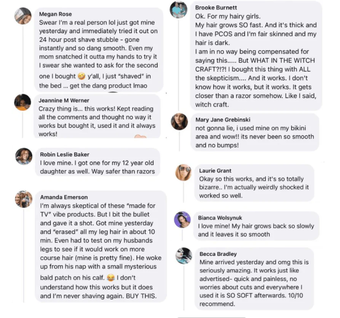The height and width of the screenshot is (318, 340).
Task: Click the Bianca Wolsynuk commenter name
Action: 220,218
